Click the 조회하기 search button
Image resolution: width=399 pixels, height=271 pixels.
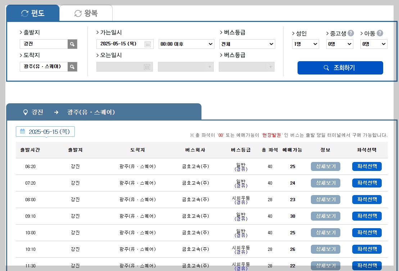pos(340,68)
